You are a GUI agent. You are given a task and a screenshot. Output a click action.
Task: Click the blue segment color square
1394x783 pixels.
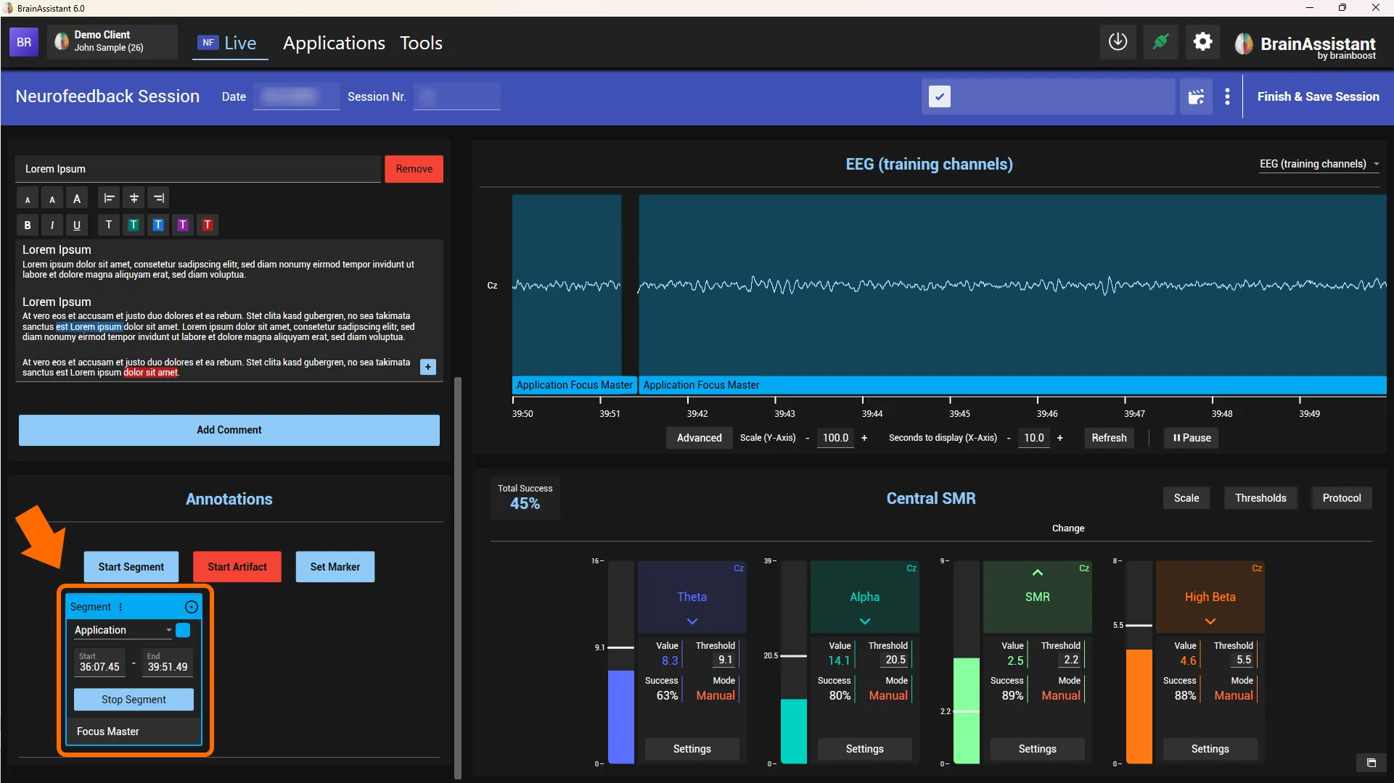[x=183, y=630]
